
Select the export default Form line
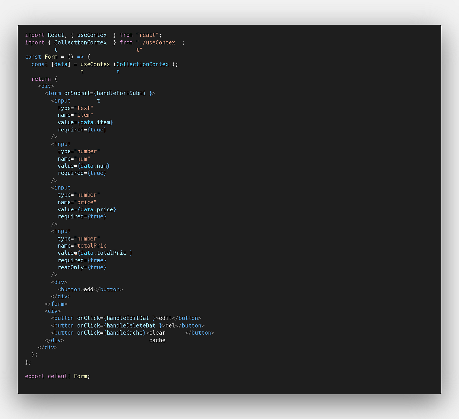[x=57, y=376]
